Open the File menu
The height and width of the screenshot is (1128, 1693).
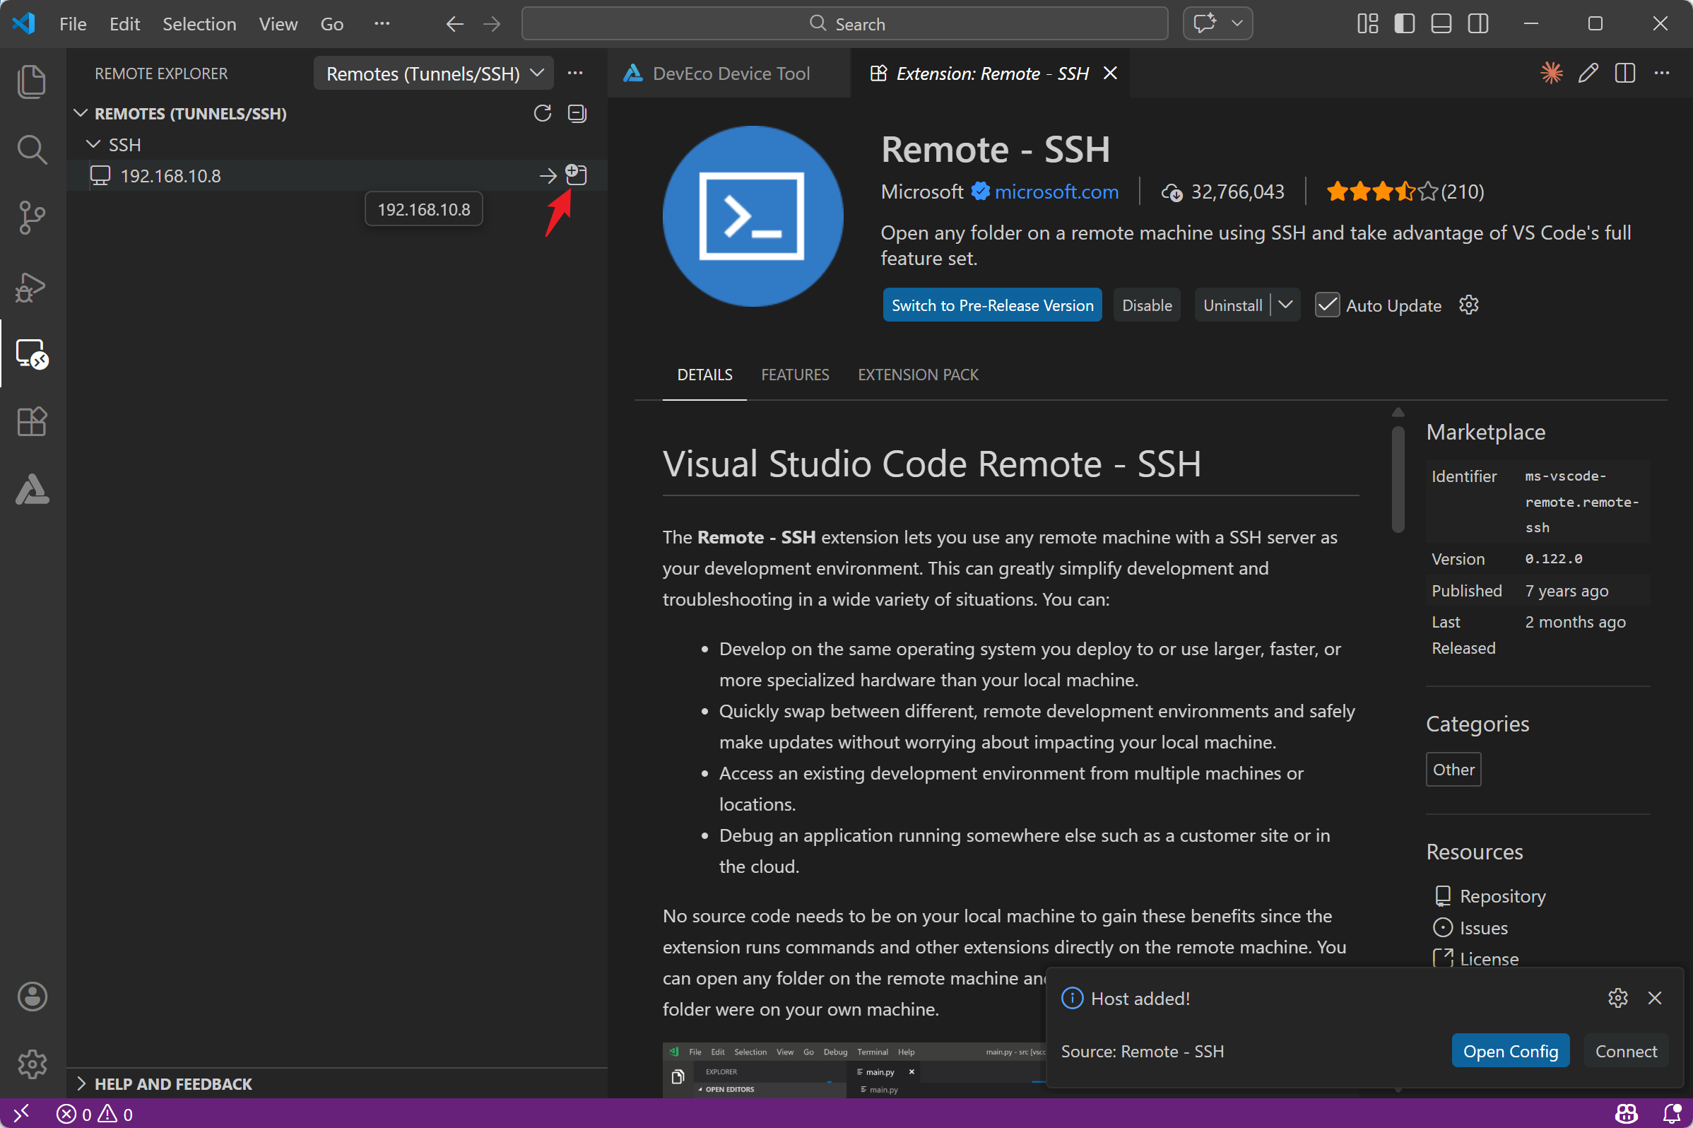click(x=73, y=24)
